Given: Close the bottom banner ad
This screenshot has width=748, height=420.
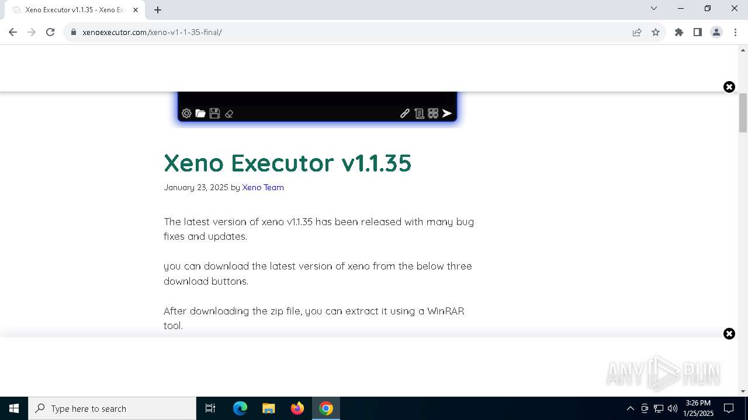Looking at the screenshot, I should [x=729, y=334].
